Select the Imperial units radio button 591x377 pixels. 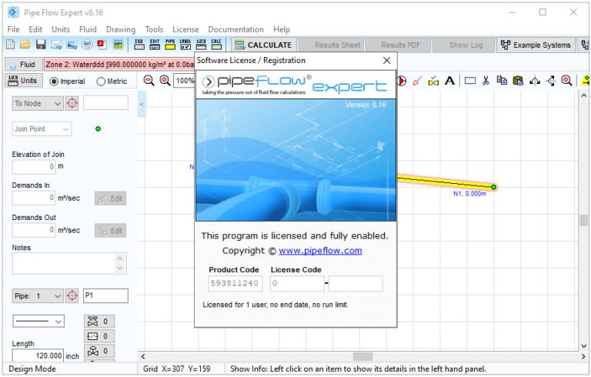pyautogui.click(x=68, y=82)
